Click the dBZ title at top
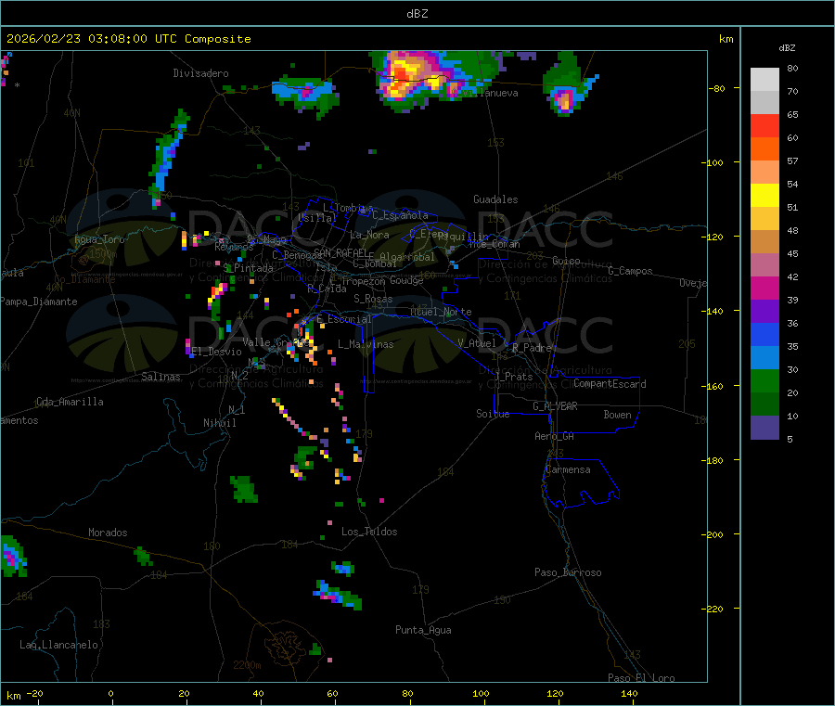835x706 pixels. (417, 14)
